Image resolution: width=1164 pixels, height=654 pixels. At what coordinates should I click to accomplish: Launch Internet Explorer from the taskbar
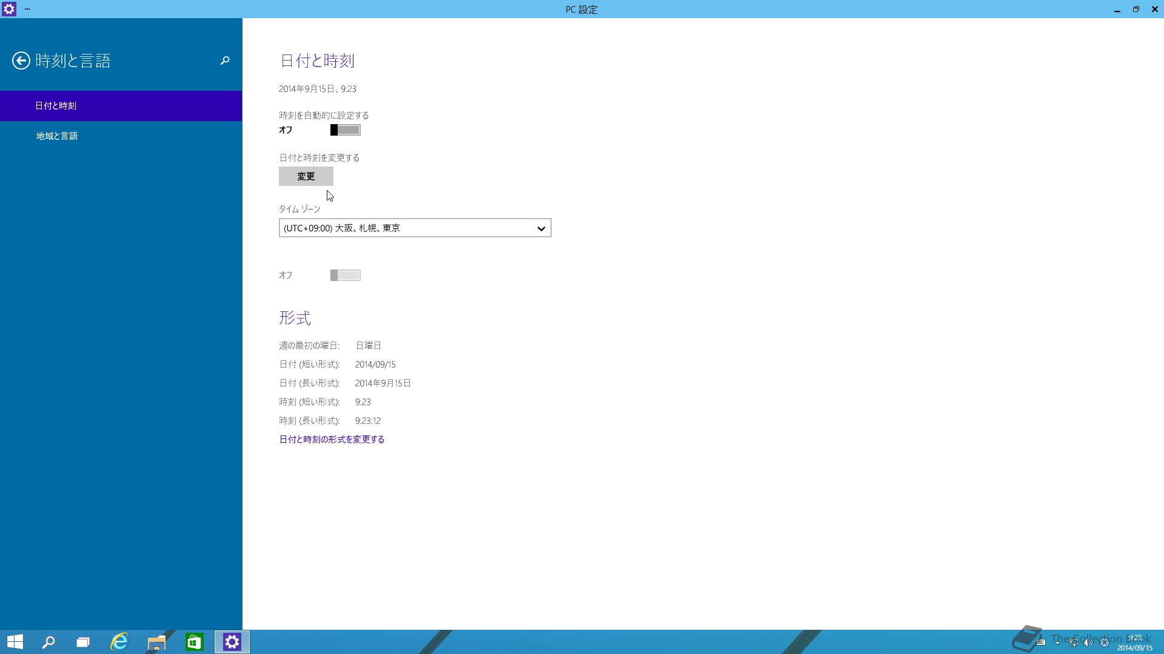pos(119,642)
